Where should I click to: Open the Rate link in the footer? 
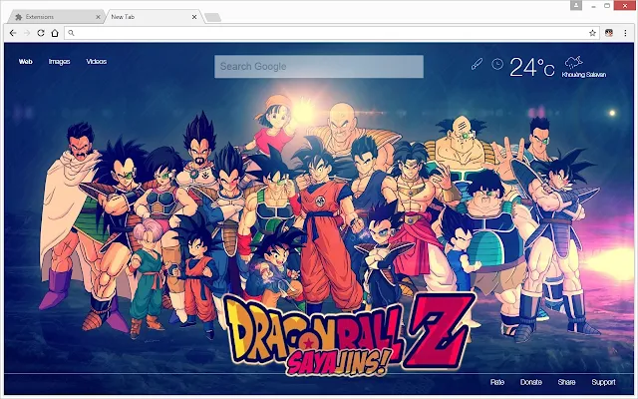point(497,382)
